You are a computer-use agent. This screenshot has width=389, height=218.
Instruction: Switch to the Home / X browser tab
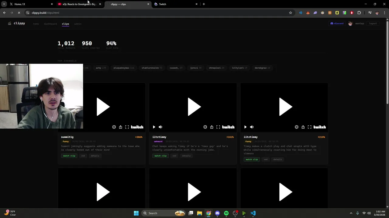point(31,4)
